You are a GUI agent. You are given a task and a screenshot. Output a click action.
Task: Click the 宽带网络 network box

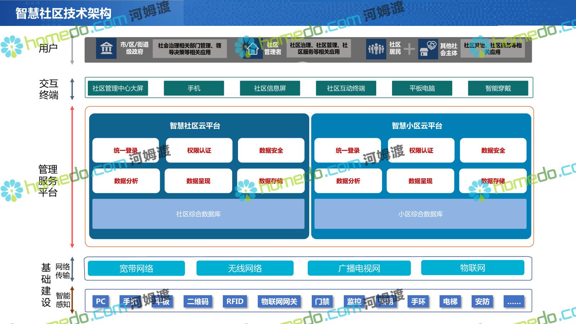(136, 269)
